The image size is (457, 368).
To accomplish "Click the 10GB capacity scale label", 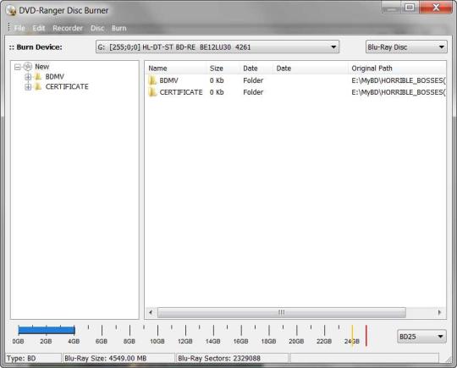I will pos(157,341).
